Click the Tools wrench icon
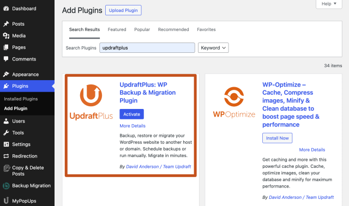349x206 pixels. click(6, 133)
